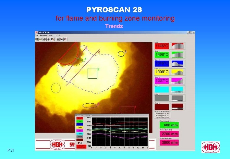The image size is (230, 159).
Task: Open the File menu
Action: pyautogui.click(x=37, y=35)
